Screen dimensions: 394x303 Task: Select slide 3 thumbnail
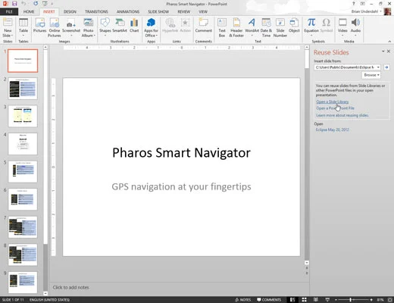point(23,116)
